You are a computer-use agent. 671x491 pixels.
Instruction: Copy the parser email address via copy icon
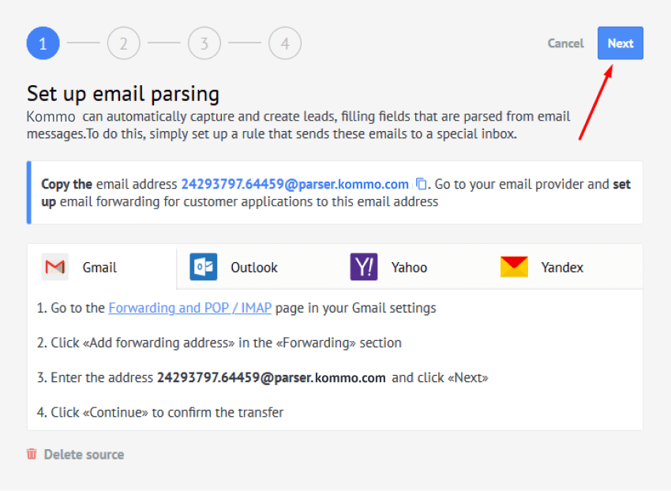pyautogui.click(x=421, y=184)
